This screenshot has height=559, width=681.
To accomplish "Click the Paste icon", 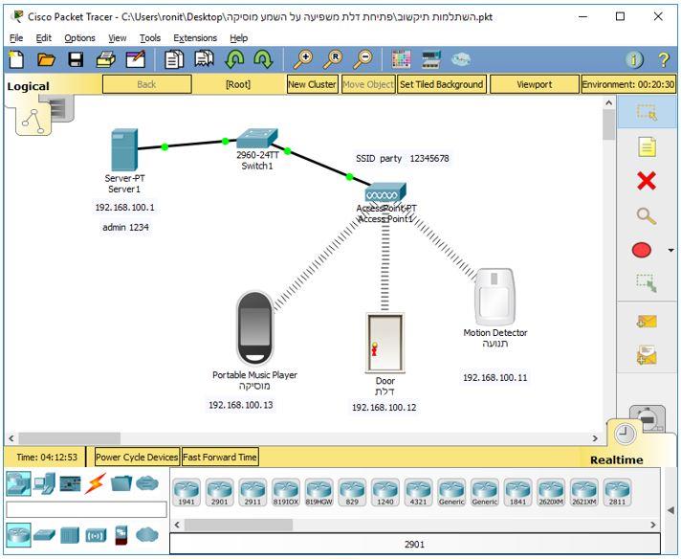I will 204,59.
